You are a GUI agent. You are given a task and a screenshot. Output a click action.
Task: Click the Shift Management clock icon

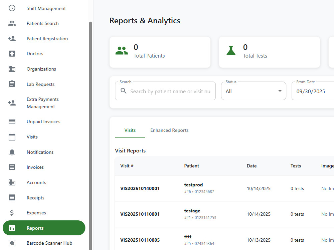12,8
